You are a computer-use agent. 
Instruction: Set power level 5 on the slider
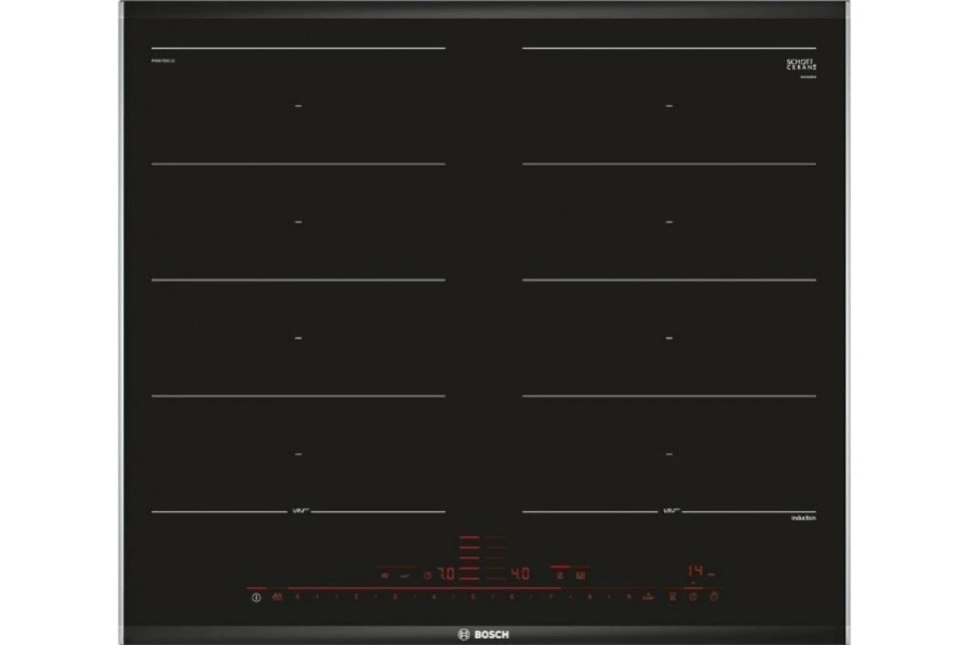[x=473, y=597]
